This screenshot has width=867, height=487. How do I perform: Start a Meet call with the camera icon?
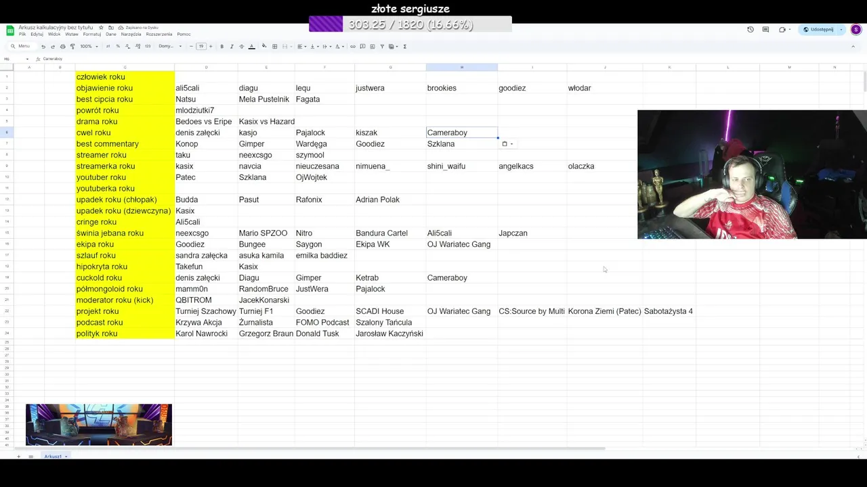[782, 30]
